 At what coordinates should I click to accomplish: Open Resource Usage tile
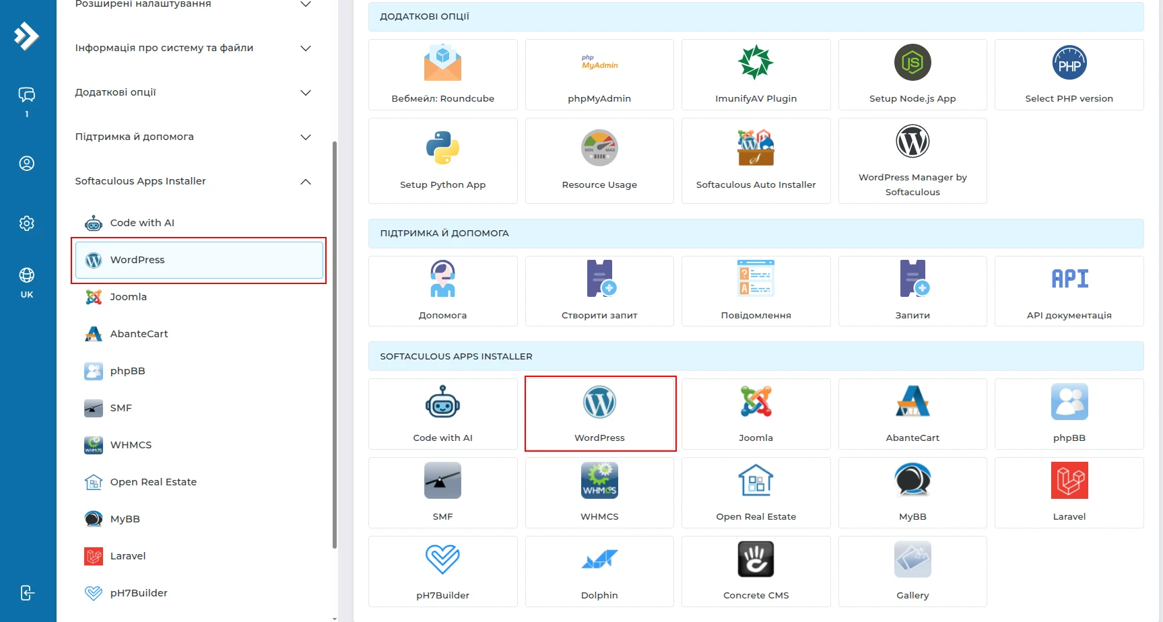coord(599,161)
